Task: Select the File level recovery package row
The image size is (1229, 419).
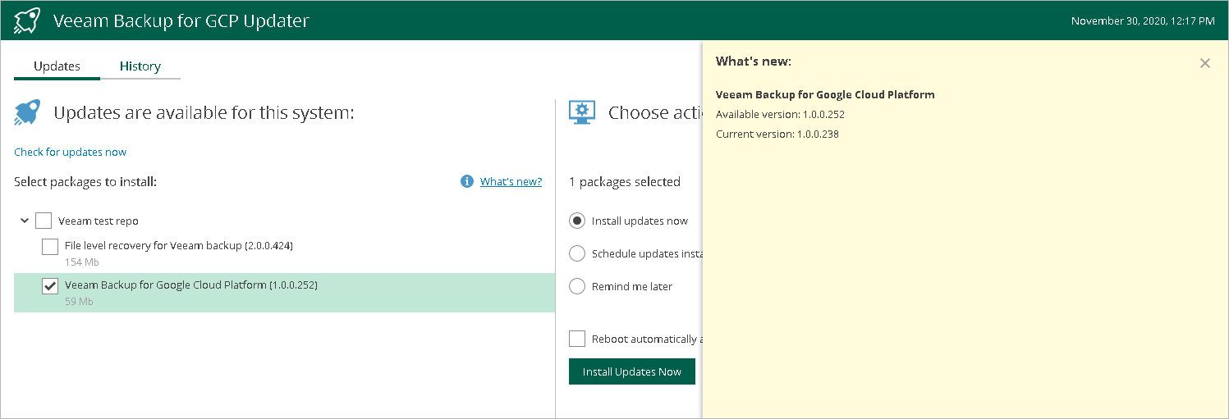Action: point(246,253)
